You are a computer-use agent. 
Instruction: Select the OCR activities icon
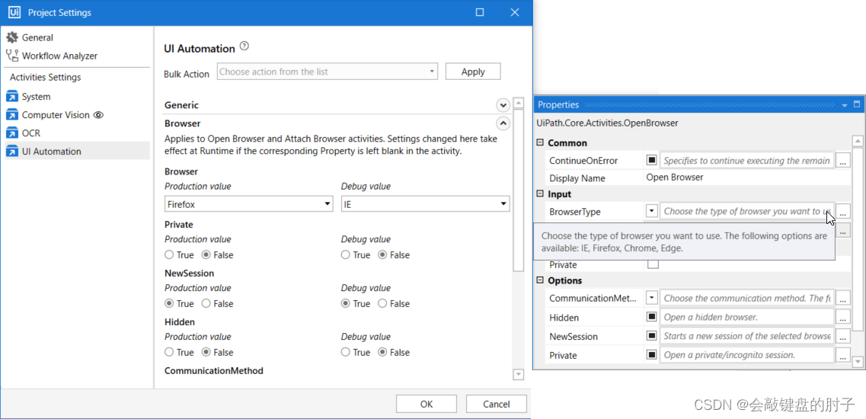click(x=11, y=133)
